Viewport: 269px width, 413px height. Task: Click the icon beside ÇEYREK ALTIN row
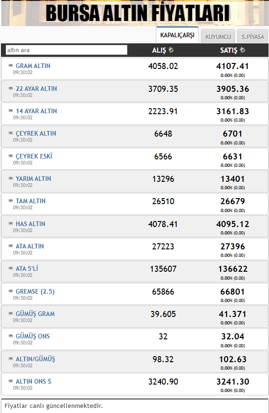point(11,133)
